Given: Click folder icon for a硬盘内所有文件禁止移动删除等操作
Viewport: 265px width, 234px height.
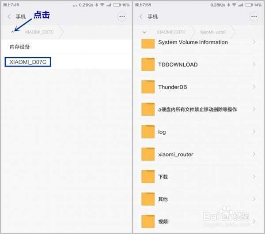Looking at the screenshot, I should 148,109.
